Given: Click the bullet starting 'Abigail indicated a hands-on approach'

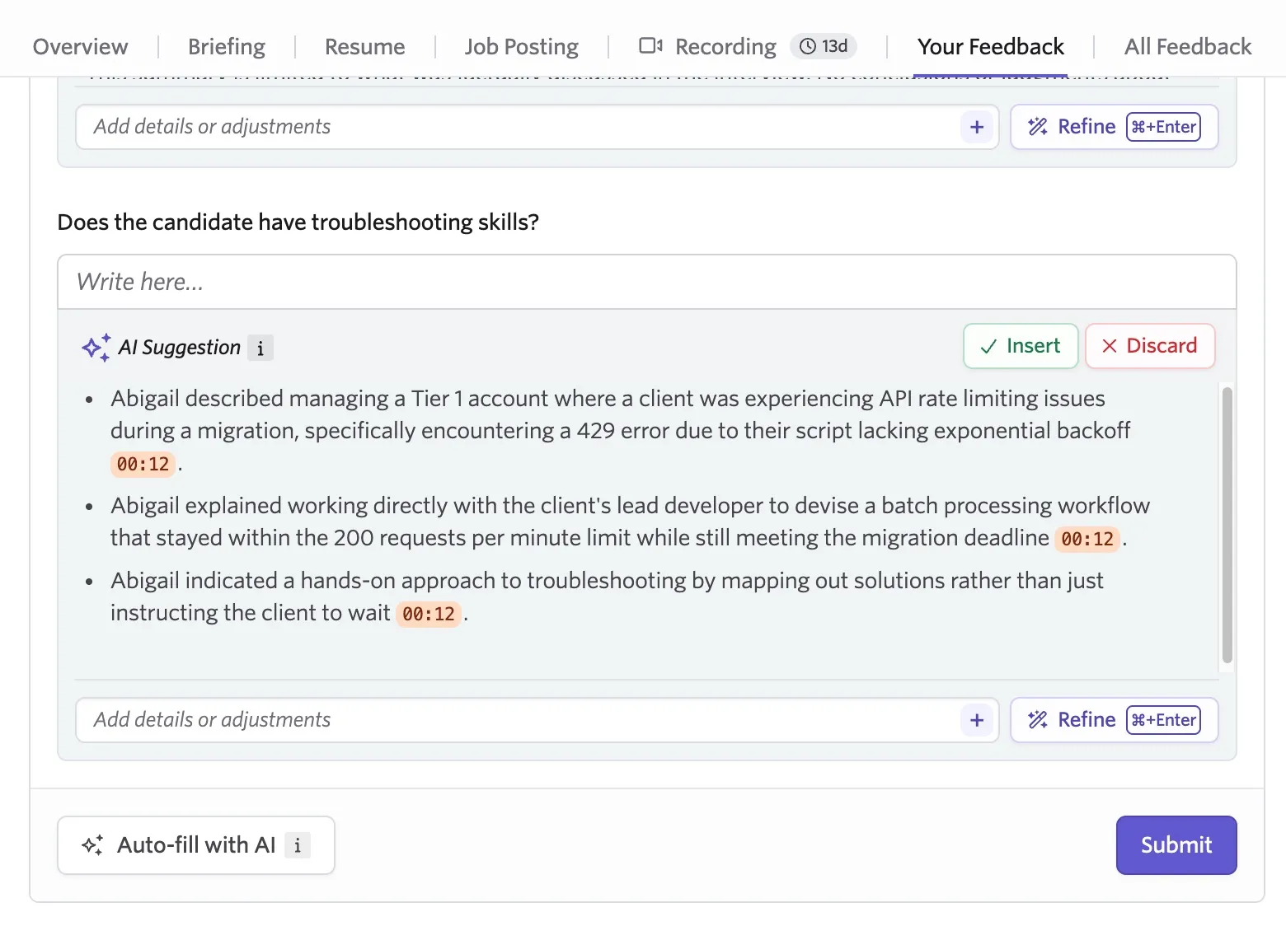Looking at the screenshot, I should [607, 596].
